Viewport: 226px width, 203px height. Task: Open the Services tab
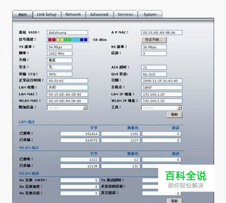pos(125,14)
